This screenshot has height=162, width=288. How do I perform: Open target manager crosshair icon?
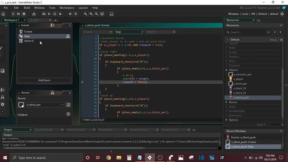(x=282, y=14)
